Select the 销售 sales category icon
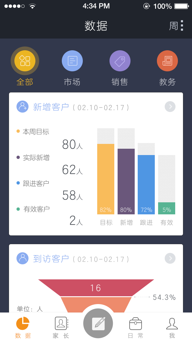This screenshot has height=342, width=192. point(120,61)
